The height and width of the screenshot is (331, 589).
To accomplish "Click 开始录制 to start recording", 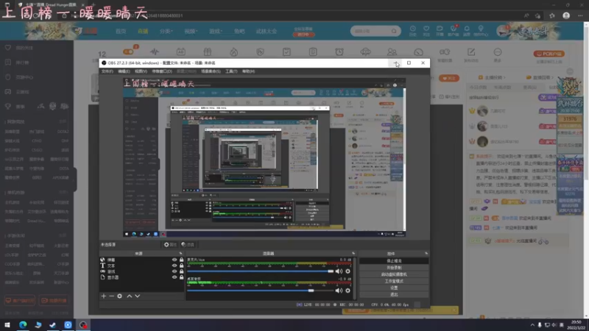I will pos(394,268).
